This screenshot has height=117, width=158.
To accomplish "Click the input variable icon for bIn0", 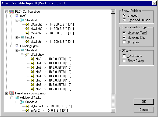I will point(32,59).
